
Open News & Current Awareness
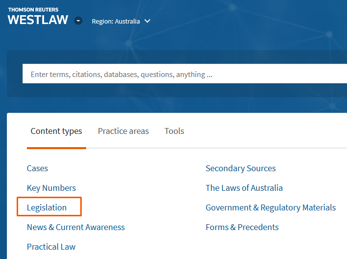point(76,227)
